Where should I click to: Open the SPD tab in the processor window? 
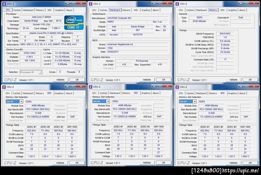tap(50, 10)
